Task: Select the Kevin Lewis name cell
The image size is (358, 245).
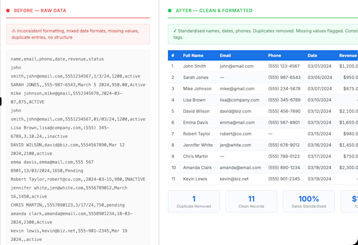Action: point(195,179)
